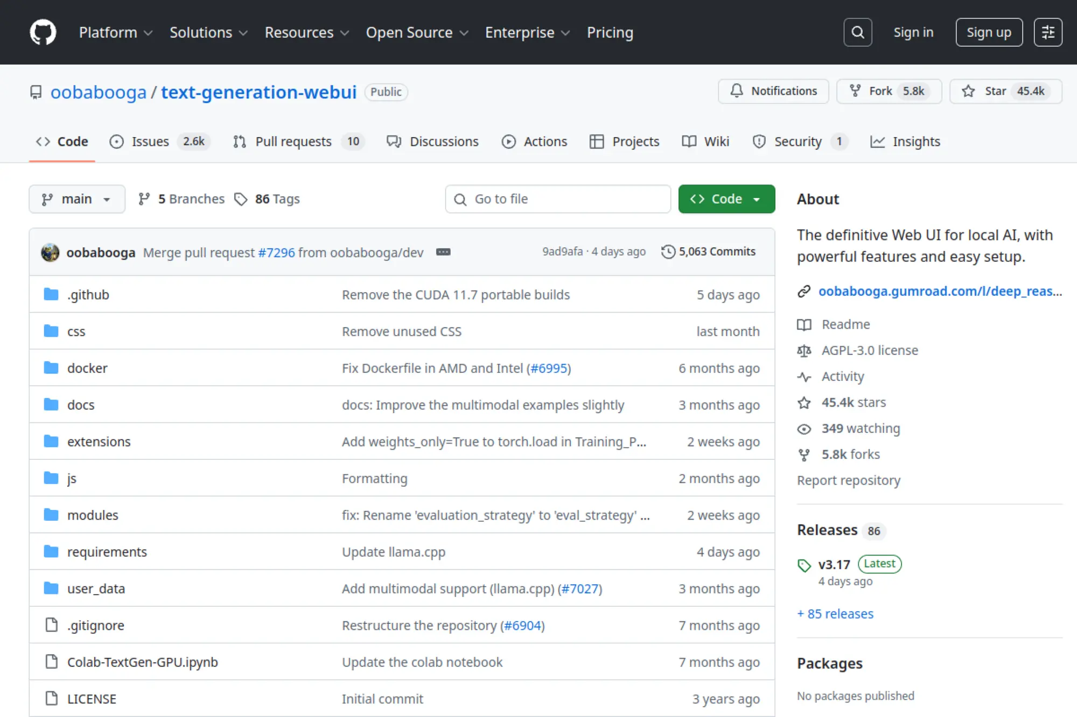Click inside the Go to file field
Screen dimensions: 1077x717
557,198
